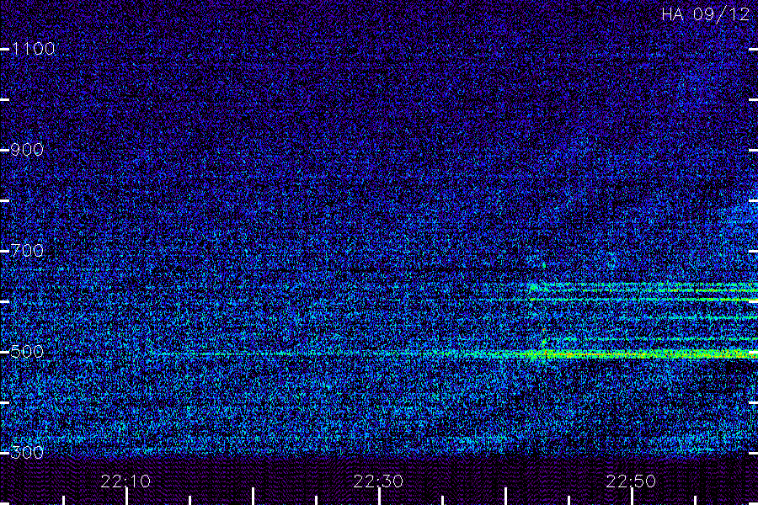Click the 22:30 time axis label
This screenshot has height=505, width=758.
(378, 481)
